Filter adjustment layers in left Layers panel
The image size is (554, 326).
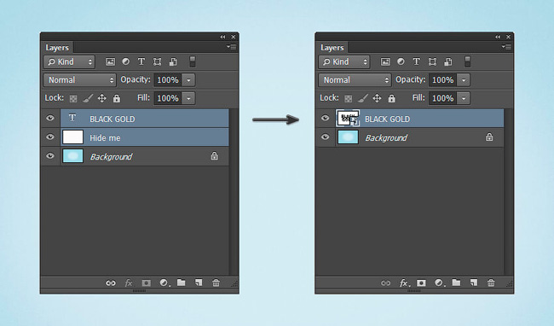pyautogui.click(x=126, y=61)
